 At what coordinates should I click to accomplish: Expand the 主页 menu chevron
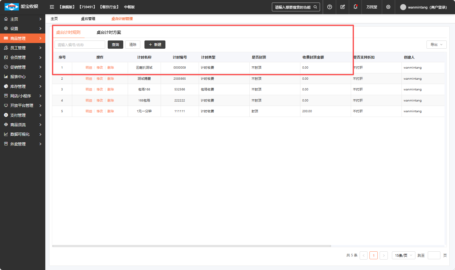pos(40,19)
